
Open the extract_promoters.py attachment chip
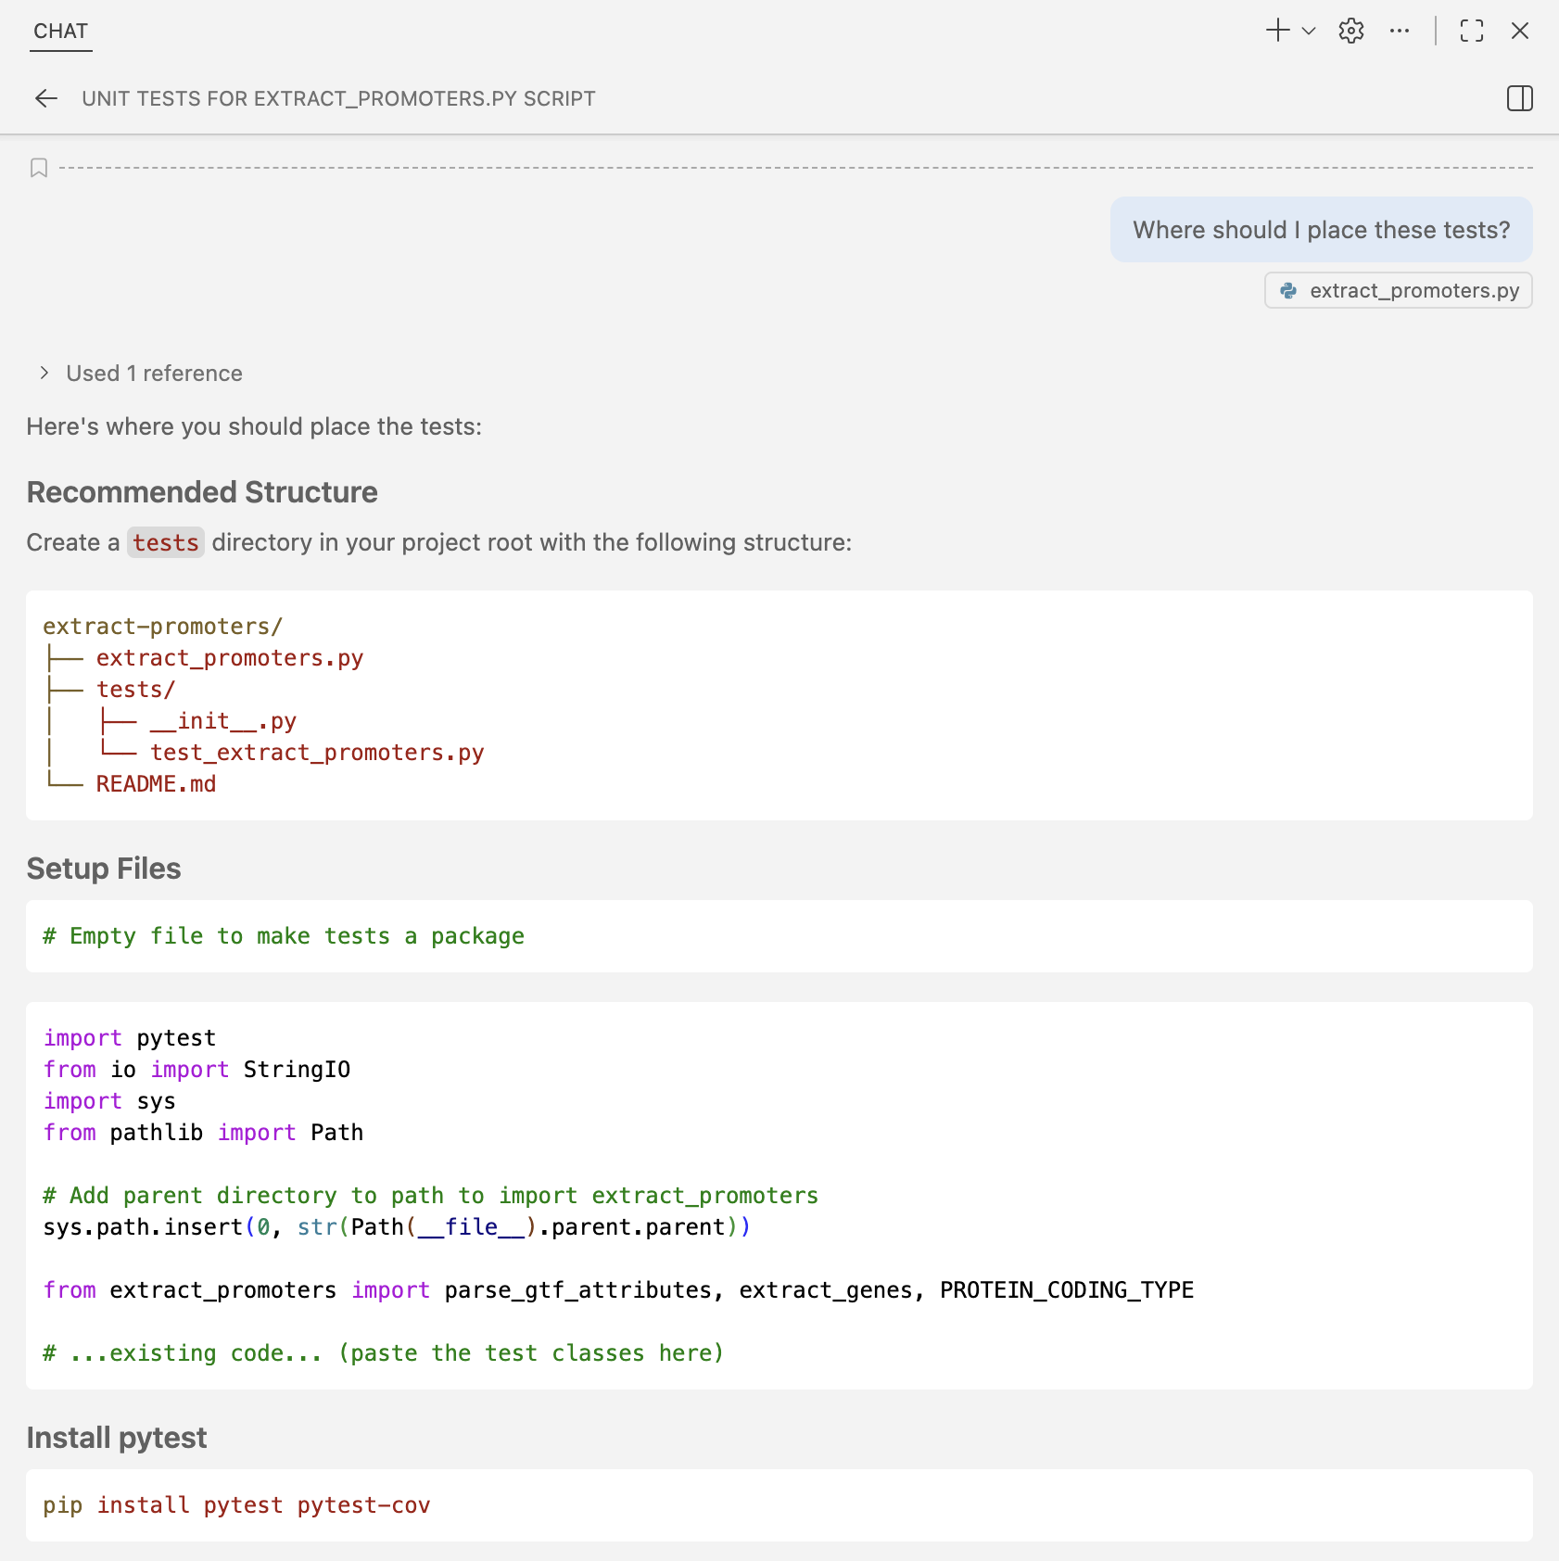(1398, 290)
